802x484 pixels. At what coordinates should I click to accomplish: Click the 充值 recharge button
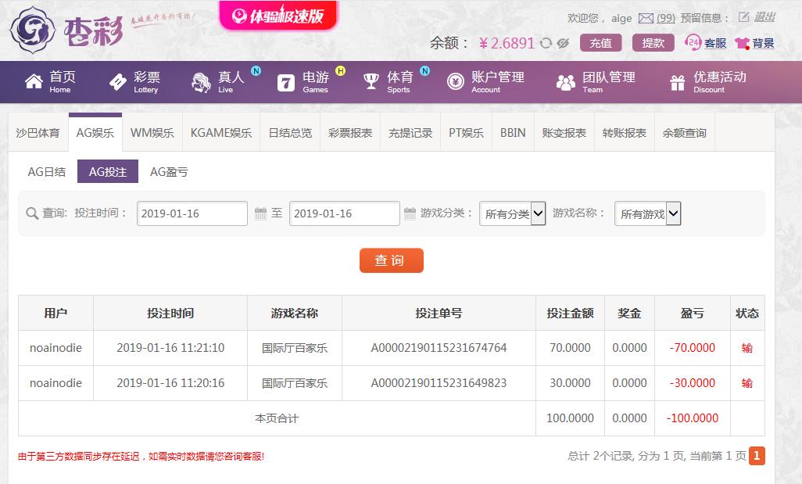600,43
